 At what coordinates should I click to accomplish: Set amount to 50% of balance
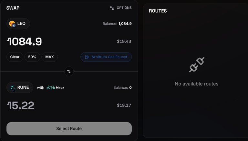pyautogui.click(x=32, y=57)
